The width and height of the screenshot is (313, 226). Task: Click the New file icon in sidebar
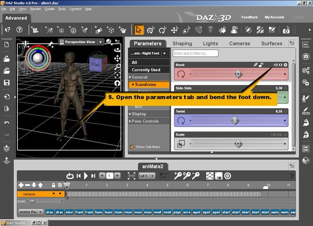tap(7, 45)
